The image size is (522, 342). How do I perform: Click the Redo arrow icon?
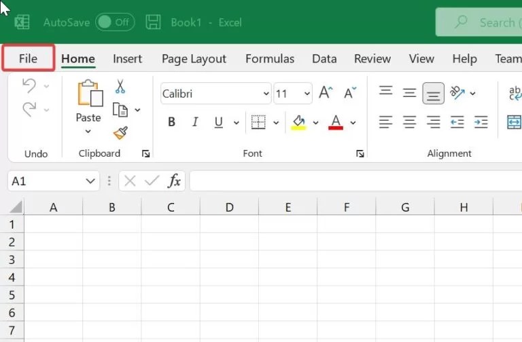[x=29, y=109]
